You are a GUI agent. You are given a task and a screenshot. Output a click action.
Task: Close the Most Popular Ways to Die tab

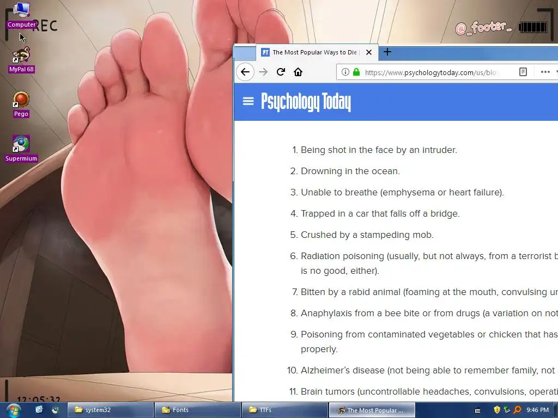coord(369,52)
